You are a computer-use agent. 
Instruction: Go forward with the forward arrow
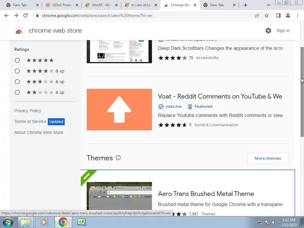point(16,15)
